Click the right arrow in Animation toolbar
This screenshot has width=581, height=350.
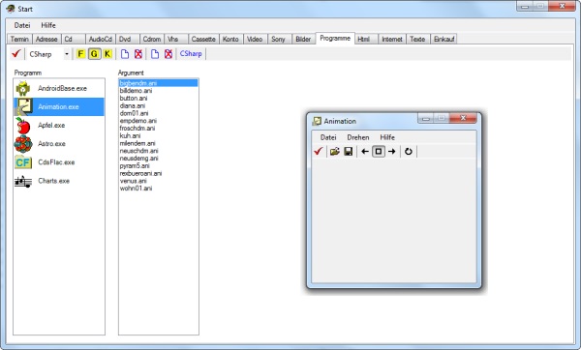point(391,152)
